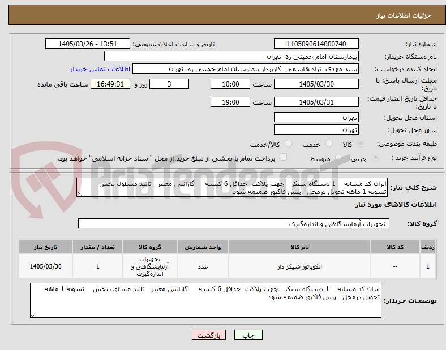
Task: Click the نام کالا column header
Action: click(x=299, y=247)
